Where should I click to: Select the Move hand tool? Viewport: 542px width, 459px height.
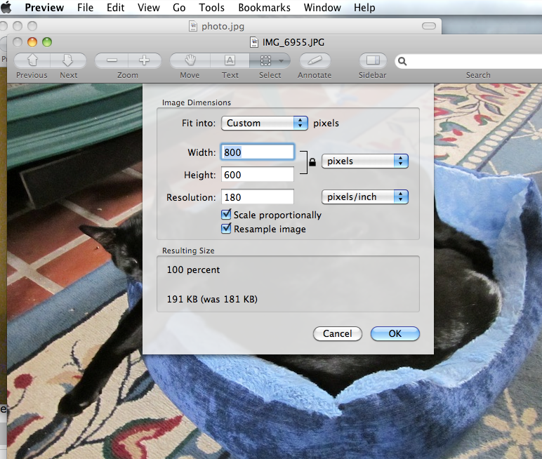(190, 61)
